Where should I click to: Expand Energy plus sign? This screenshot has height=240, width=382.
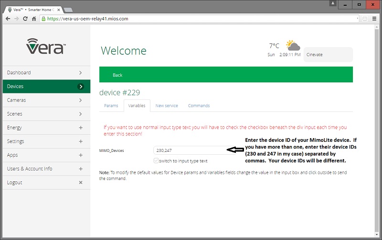pos(81,128)
